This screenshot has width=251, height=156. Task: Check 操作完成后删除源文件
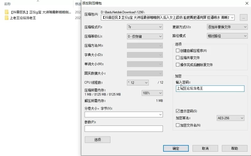coord(178,65)
